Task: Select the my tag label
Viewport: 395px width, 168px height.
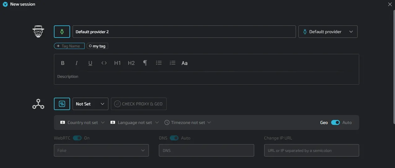Action: [x=97, y=46]
